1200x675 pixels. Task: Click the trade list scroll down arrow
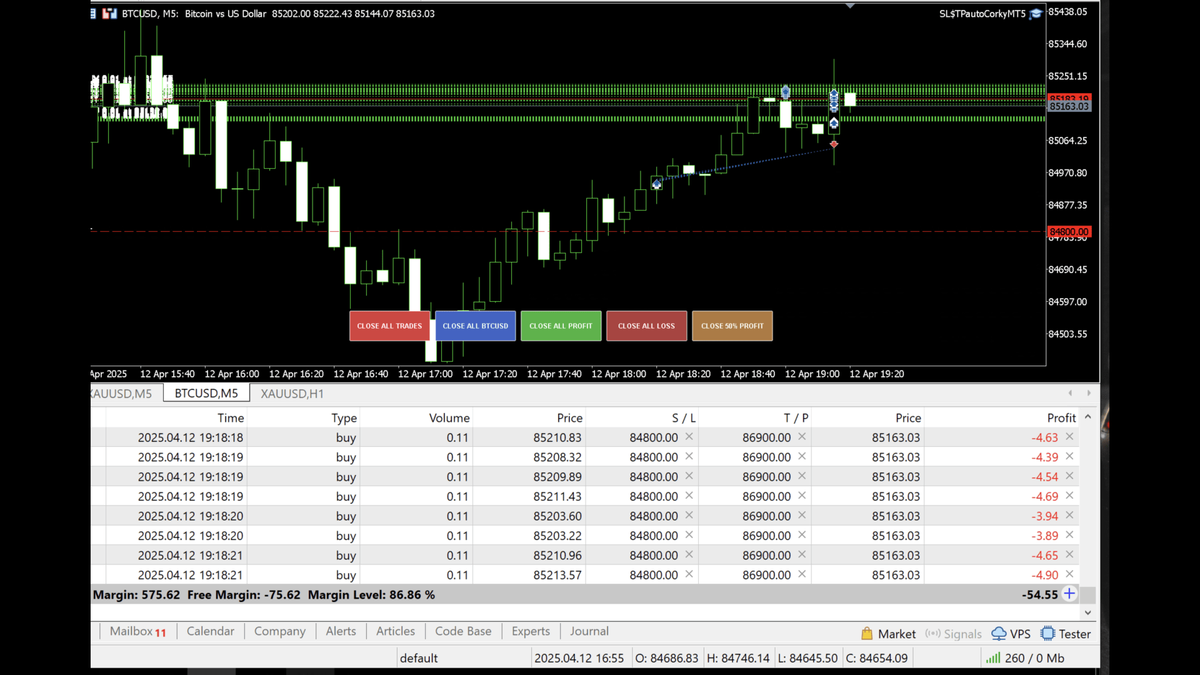1088,612
